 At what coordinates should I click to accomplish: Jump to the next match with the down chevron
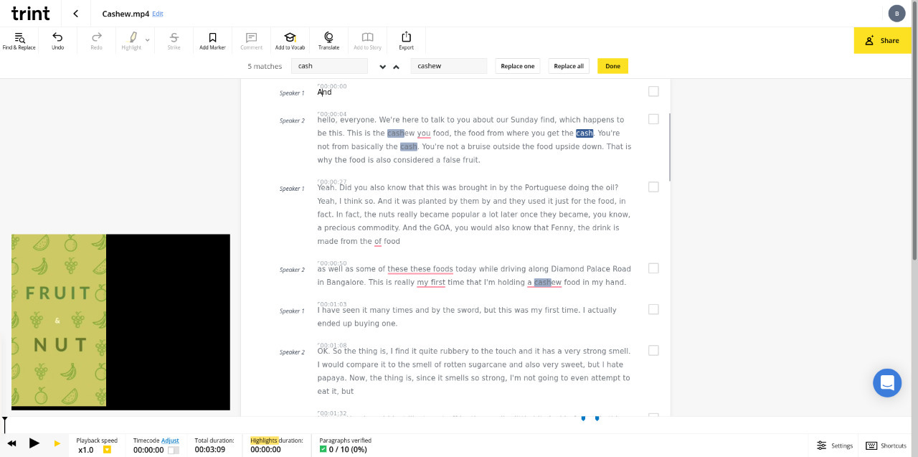coord(382,67)
